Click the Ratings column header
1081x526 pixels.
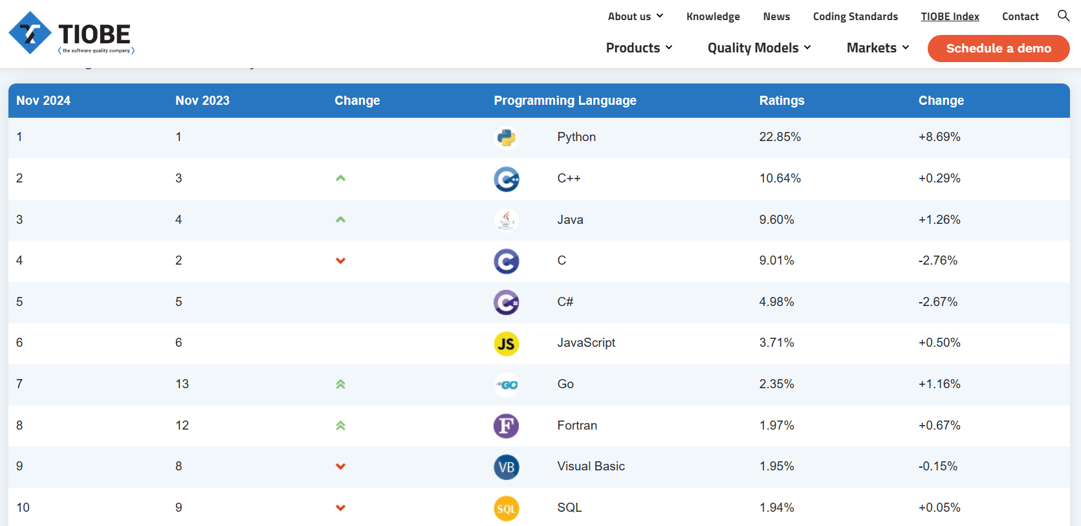click(781, 100)
